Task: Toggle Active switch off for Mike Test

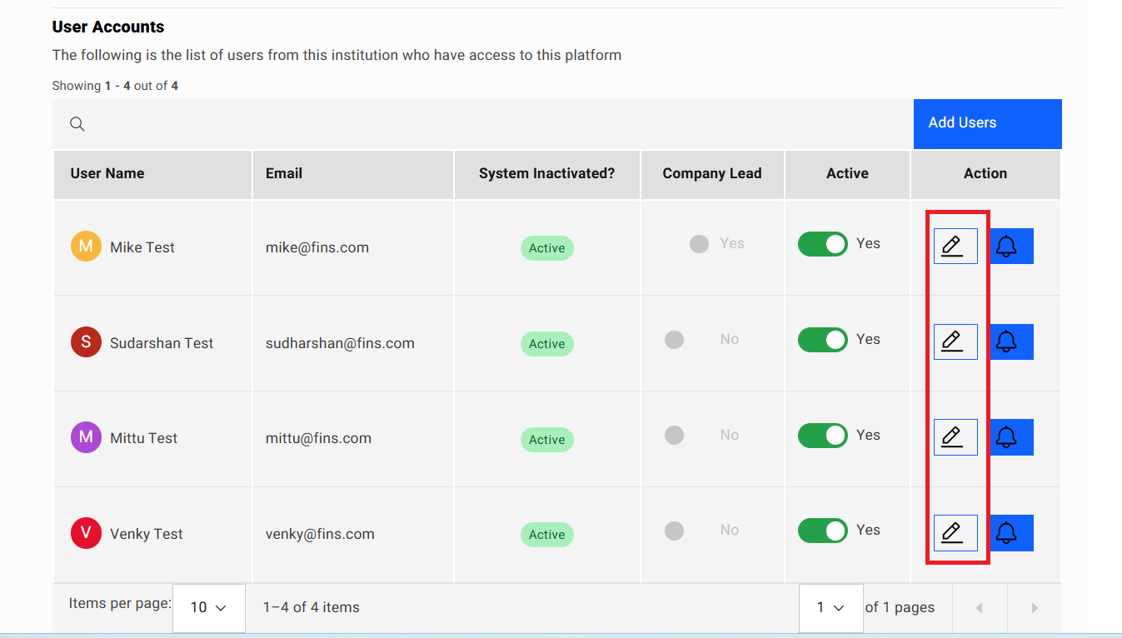Action: tap(822, 244)
